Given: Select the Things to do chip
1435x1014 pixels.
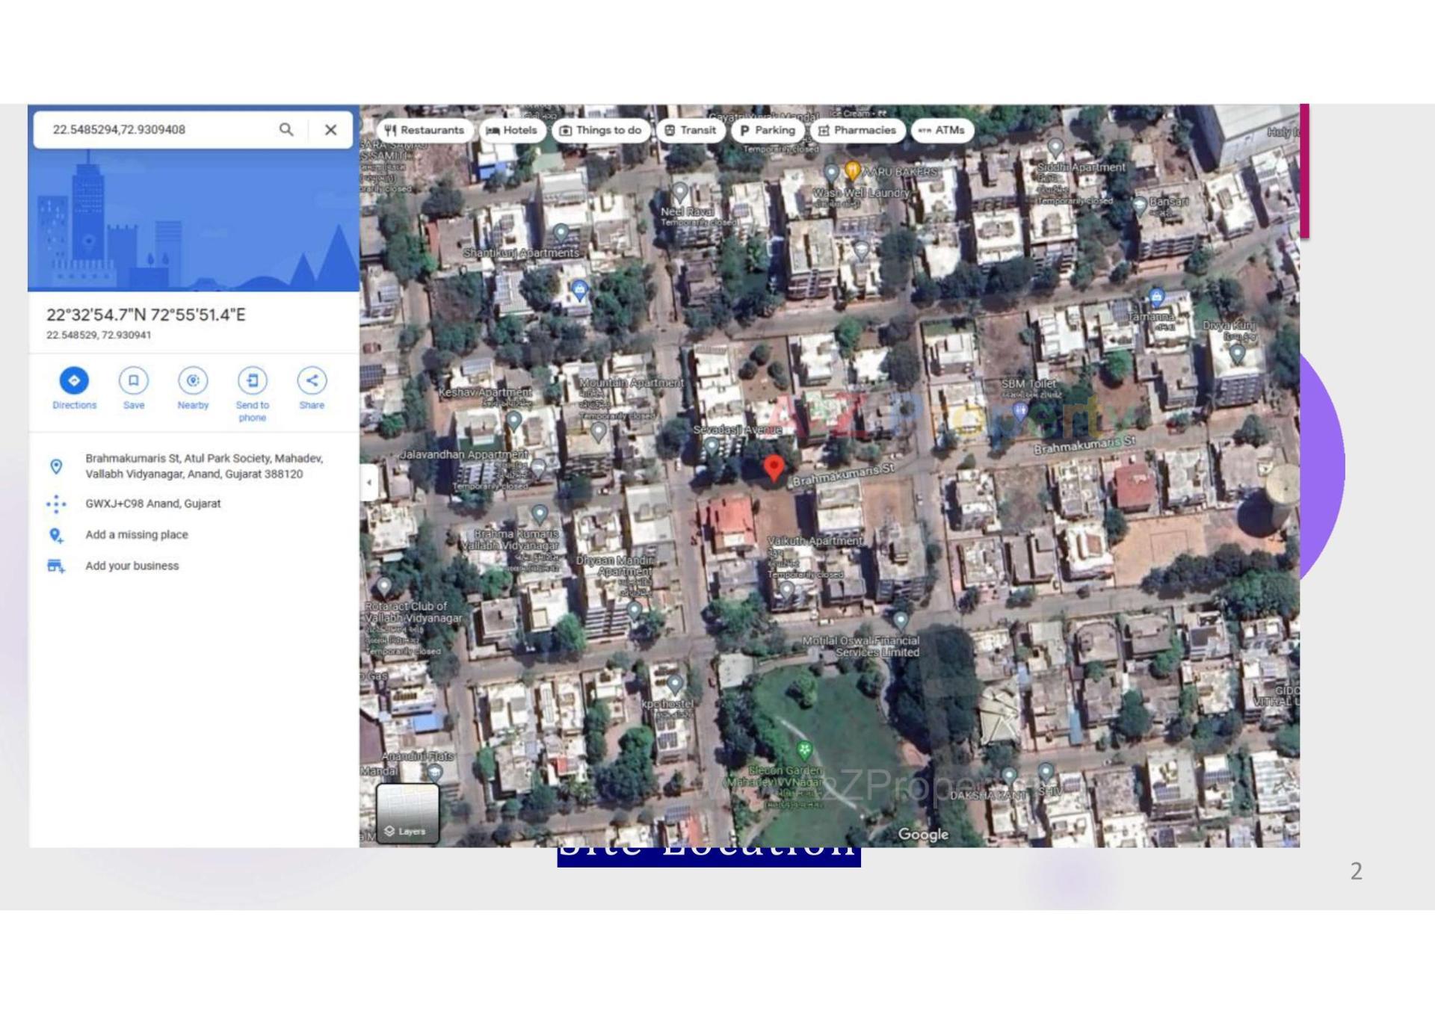Looking at the screenshot, I should coord(600,130).
